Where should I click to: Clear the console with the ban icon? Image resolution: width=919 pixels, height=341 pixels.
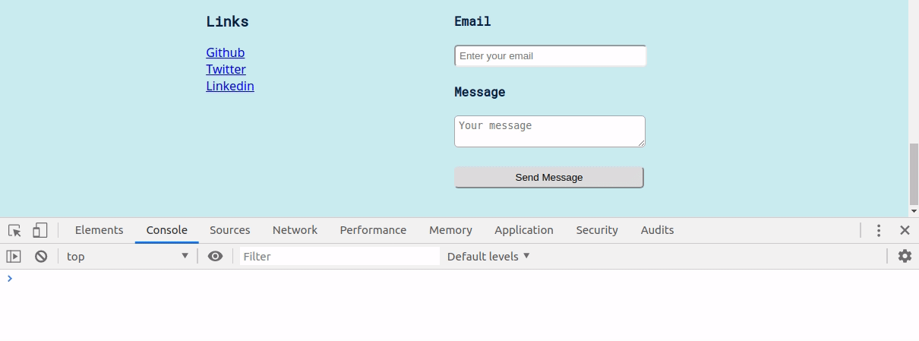(x=41, y=257)
